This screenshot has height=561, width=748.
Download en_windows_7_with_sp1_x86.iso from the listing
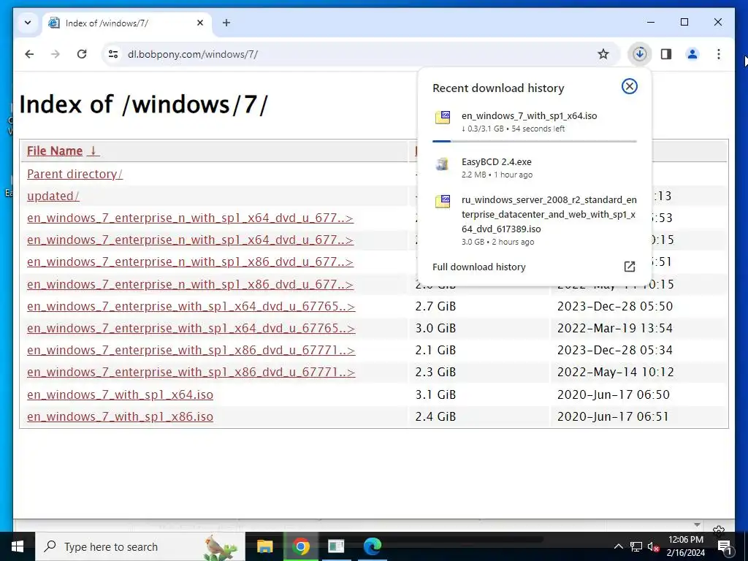121,416
